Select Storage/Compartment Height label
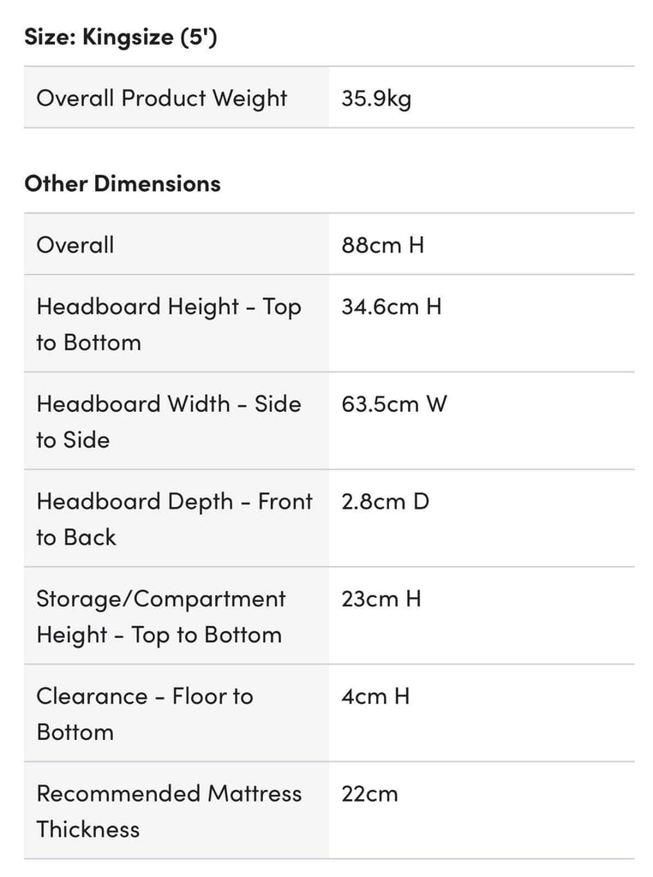The image size is (653, 877). (161, 617)
